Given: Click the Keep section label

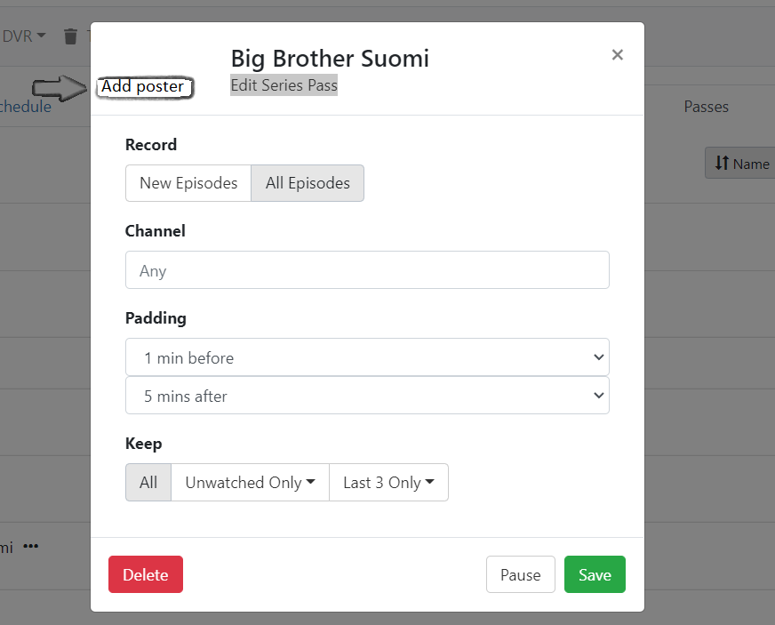Looking at the screenshot, I should [143, 444].
